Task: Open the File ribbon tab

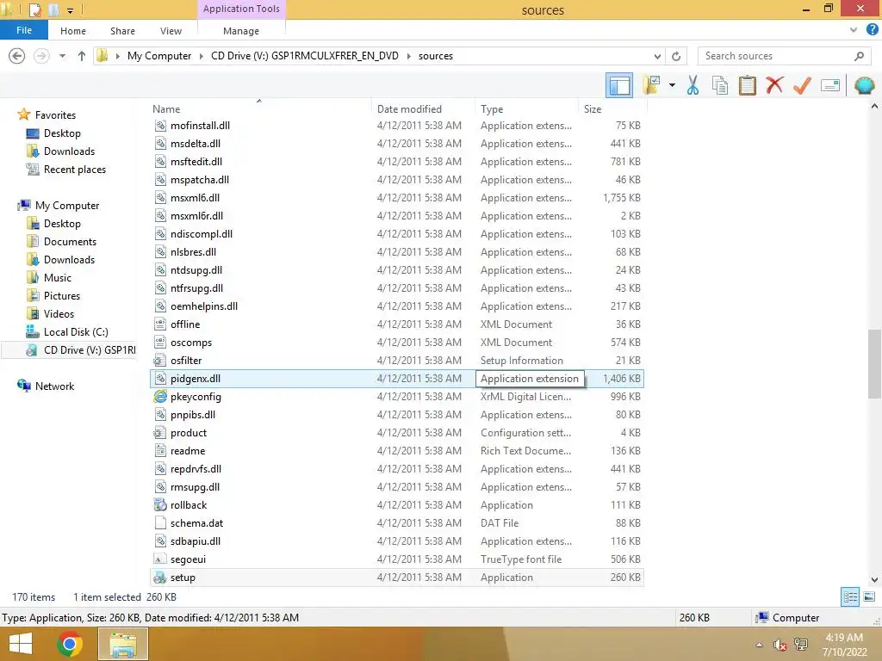Action: [23, 30]
